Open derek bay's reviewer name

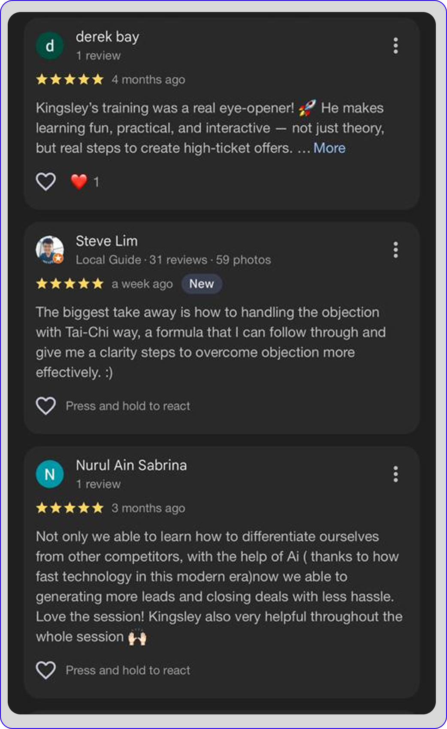click(x=107, y=37)
